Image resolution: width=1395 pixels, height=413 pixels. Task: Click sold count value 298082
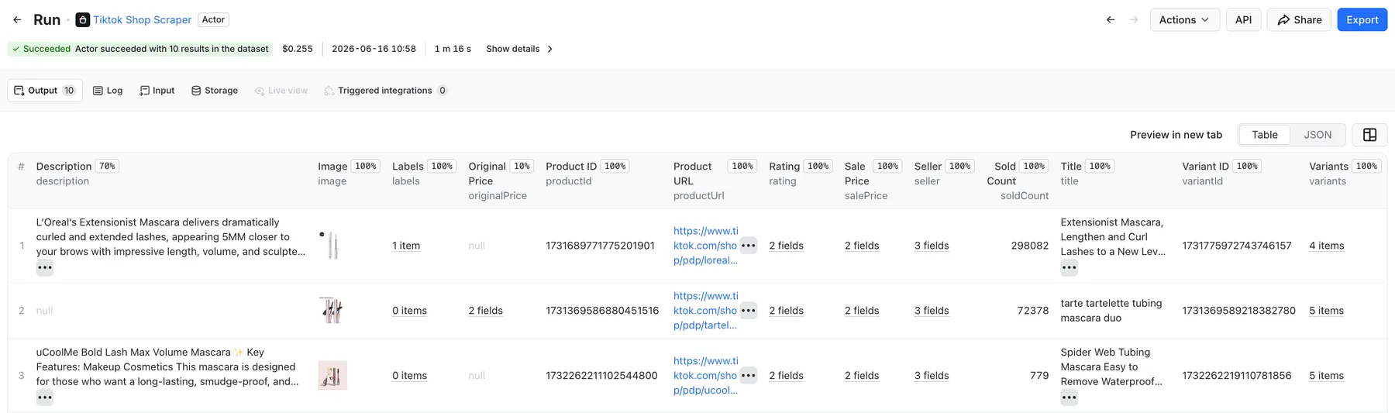click(1029, 246)
